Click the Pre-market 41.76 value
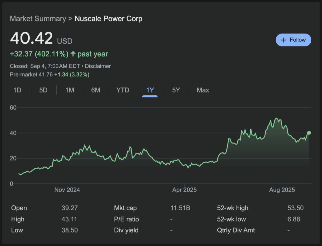322x246 pixels. click(x=46, y=74)
